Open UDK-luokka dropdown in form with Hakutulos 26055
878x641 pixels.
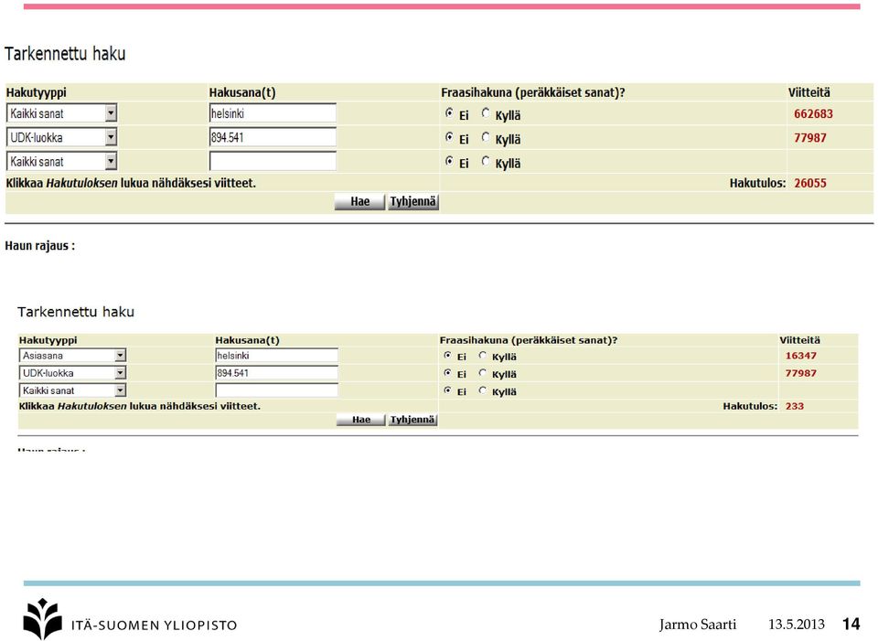pos(62,137)
